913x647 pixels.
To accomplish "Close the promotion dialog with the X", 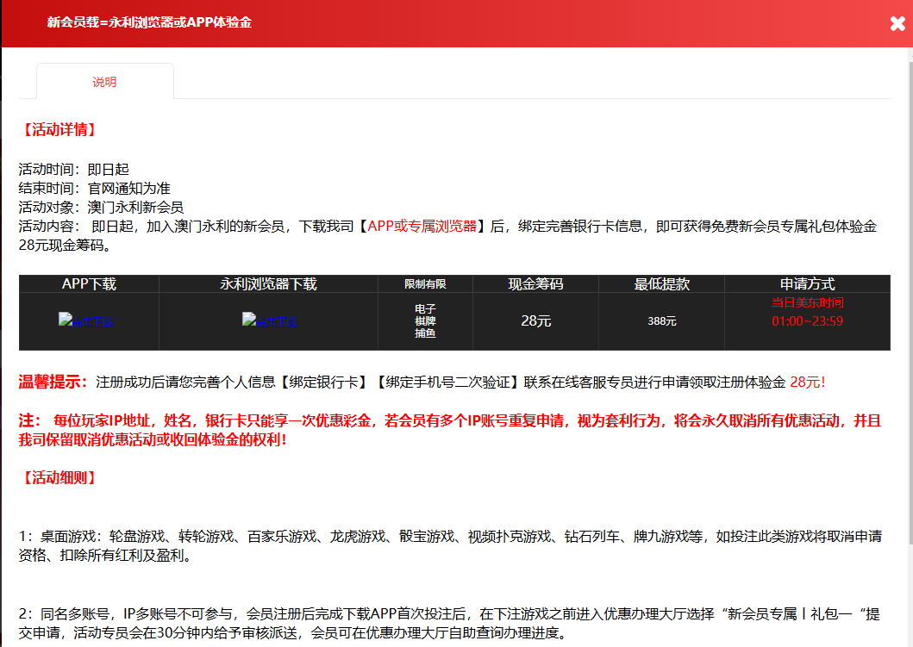I will pyautogui.click(x=897, y=23).
